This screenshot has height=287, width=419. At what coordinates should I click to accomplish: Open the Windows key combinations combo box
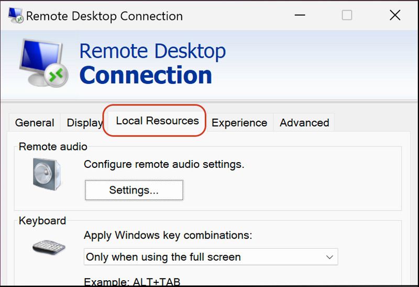tap(211, 257)
